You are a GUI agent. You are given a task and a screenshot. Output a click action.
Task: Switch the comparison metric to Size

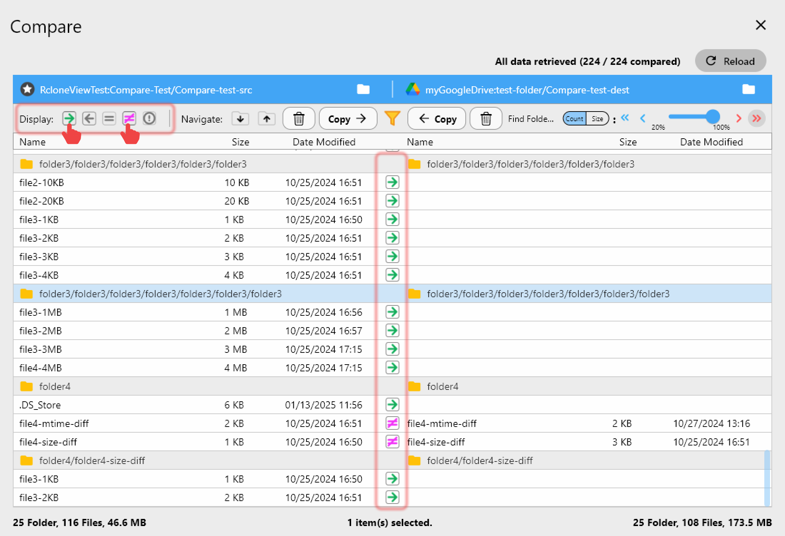pos(598,118)
